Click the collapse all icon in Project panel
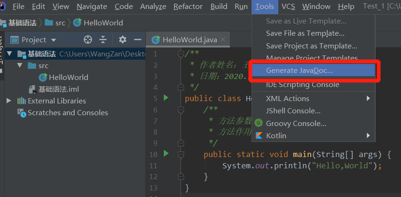The width and height of the screenshot is (401, 197). [103, 39]
